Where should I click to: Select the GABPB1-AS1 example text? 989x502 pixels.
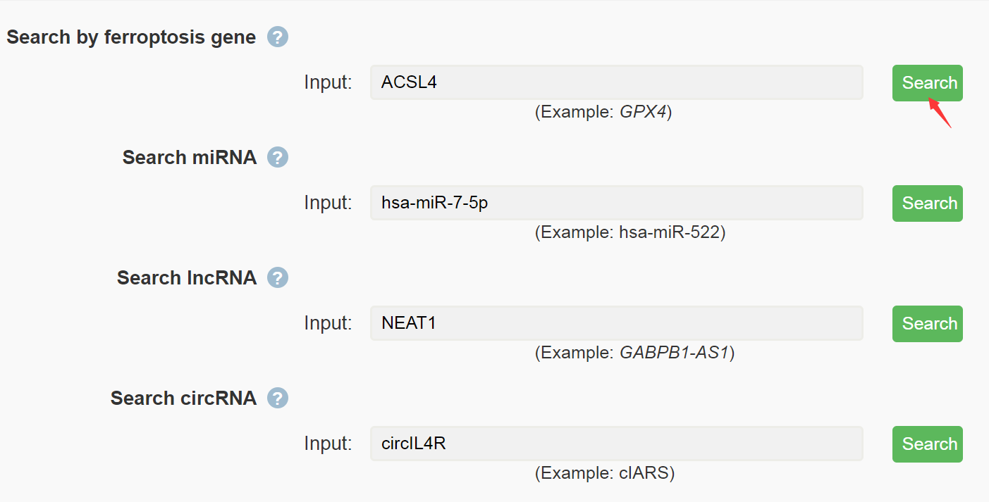tap(675, 353)
